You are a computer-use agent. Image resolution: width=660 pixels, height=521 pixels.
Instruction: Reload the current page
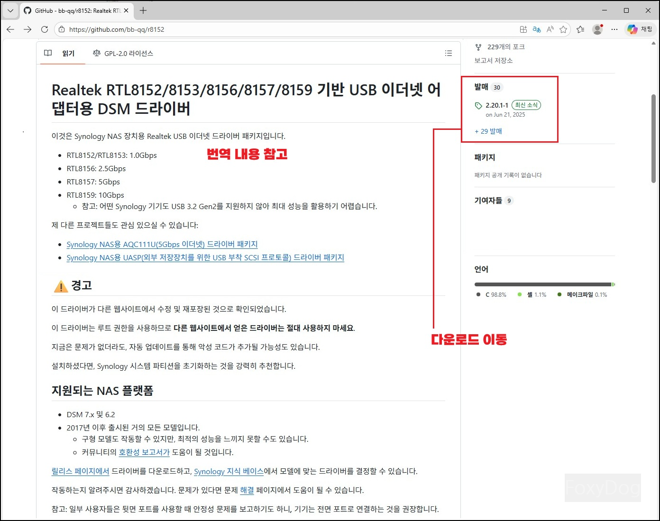pos(45,29)
